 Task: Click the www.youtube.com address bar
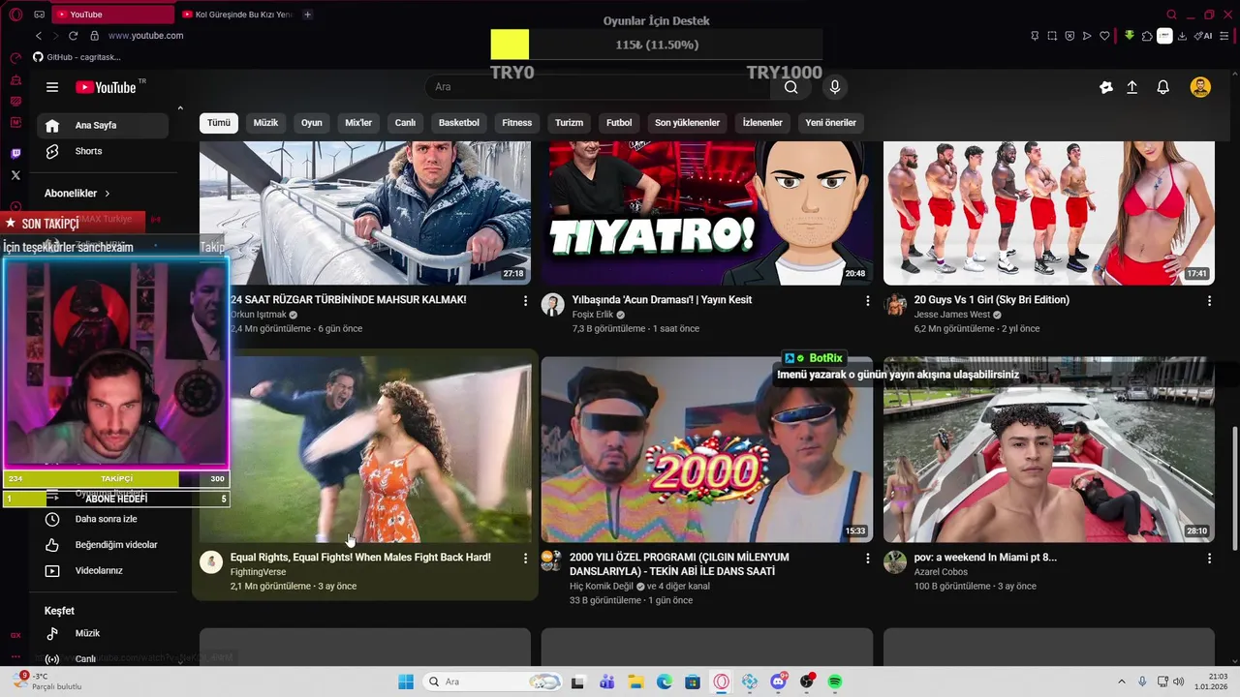point(145,36)
